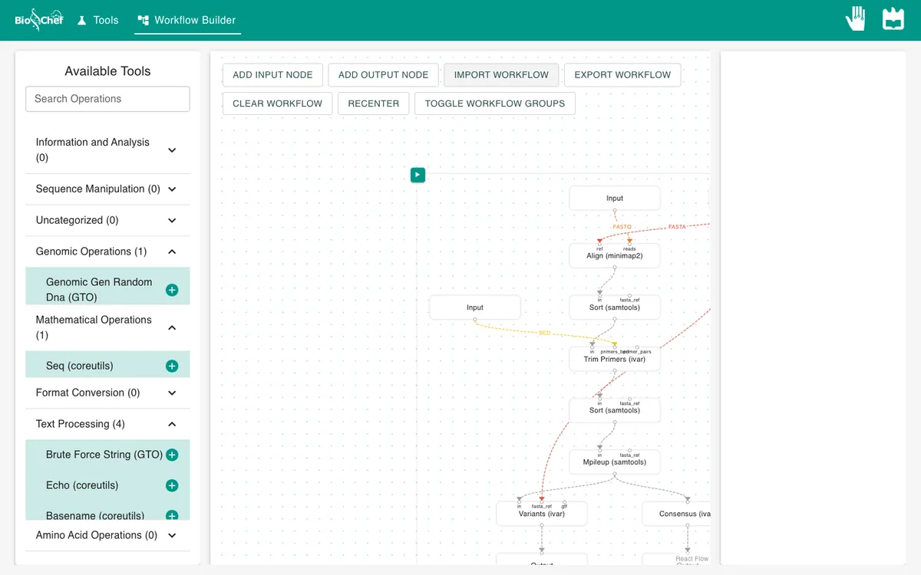Select the Trim Primers (ivar) node
Viewport: 921px width, 575px height.
point(615,359)
